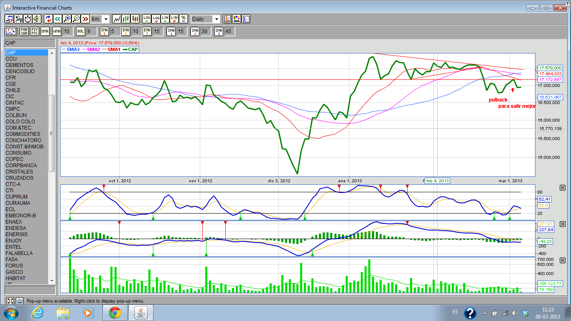Select FALABELLA in the symbol list
571x321 pixels.
pos(26,253)
